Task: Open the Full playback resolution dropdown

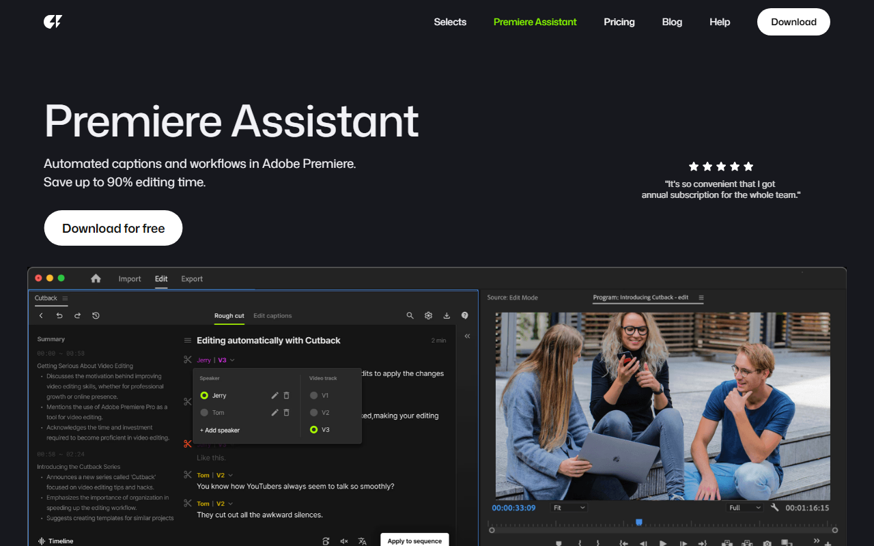Action: point(745,508)
